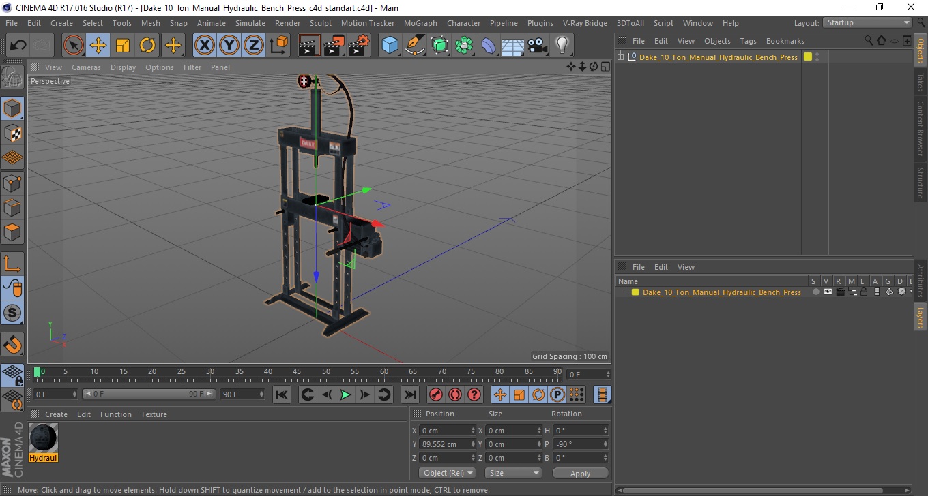Switch to Edges mode
Image resolution: width=928 pixels, height=496 pixels.
tap(12, 207)
